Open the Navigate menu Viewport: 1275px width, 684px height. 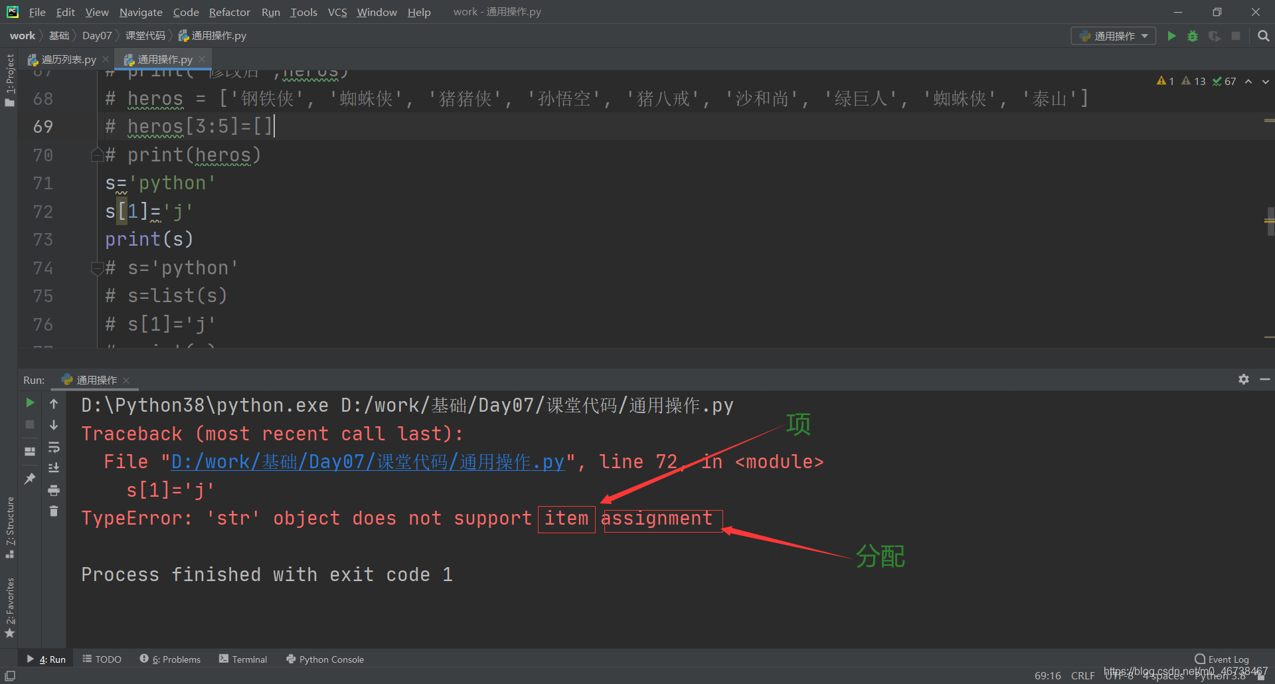[x=141, y=12]
